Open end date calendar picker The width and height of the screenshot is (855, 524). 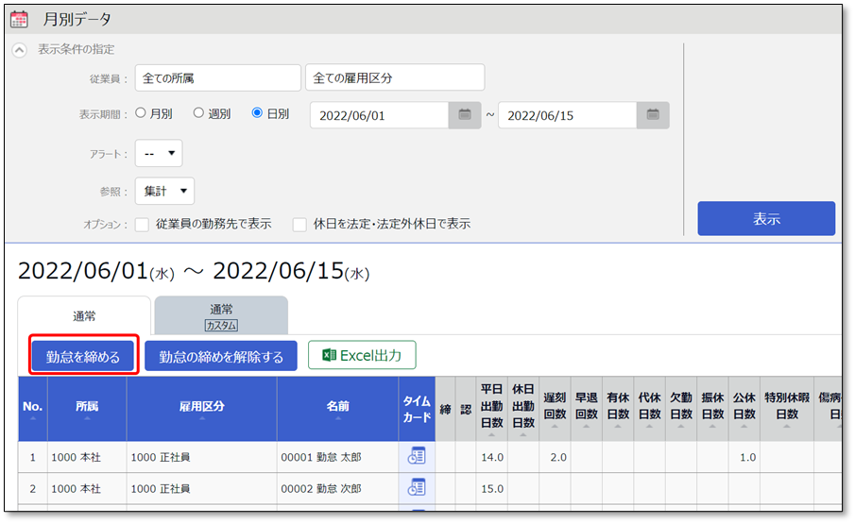click(653, 115)
